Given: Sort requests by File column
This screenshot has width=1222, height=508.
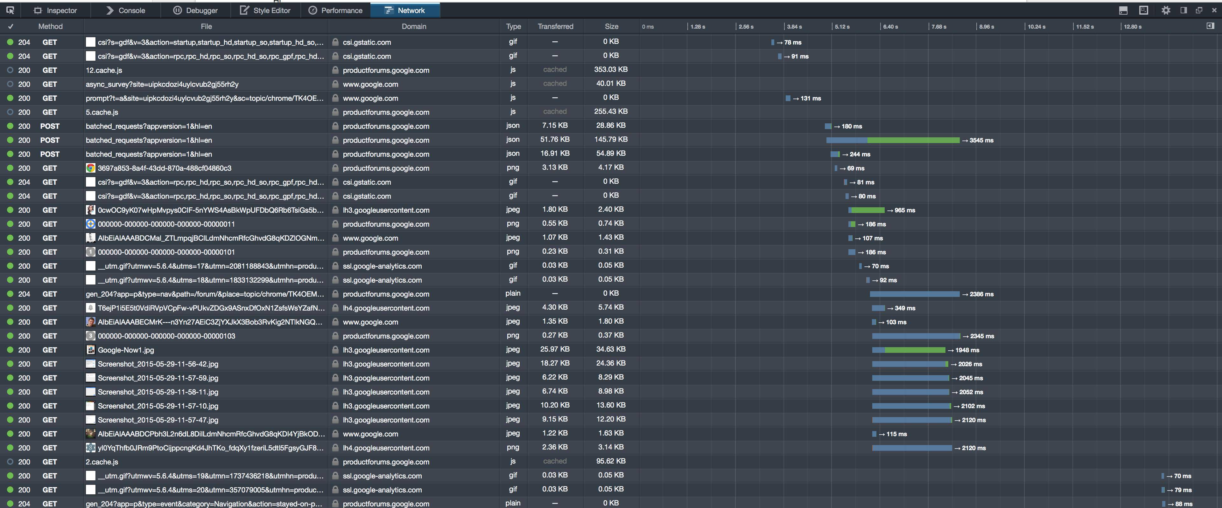Looking at the screenshot, I should click(x=206, y=26).
